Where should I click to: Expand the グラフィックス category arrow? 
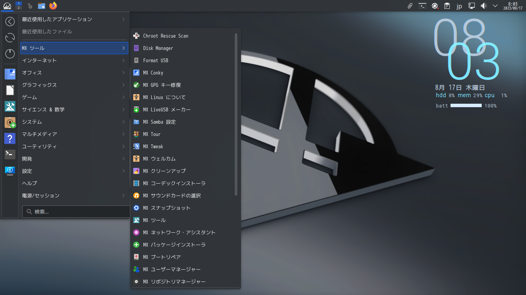(x=124, y=85)
